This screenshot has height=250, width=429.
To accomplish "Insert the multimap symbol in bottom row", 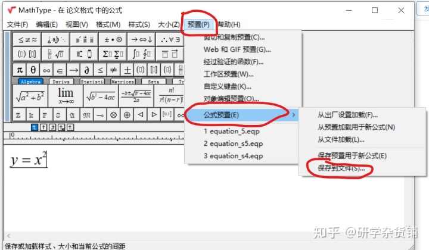I will click(x=100, y=115).
